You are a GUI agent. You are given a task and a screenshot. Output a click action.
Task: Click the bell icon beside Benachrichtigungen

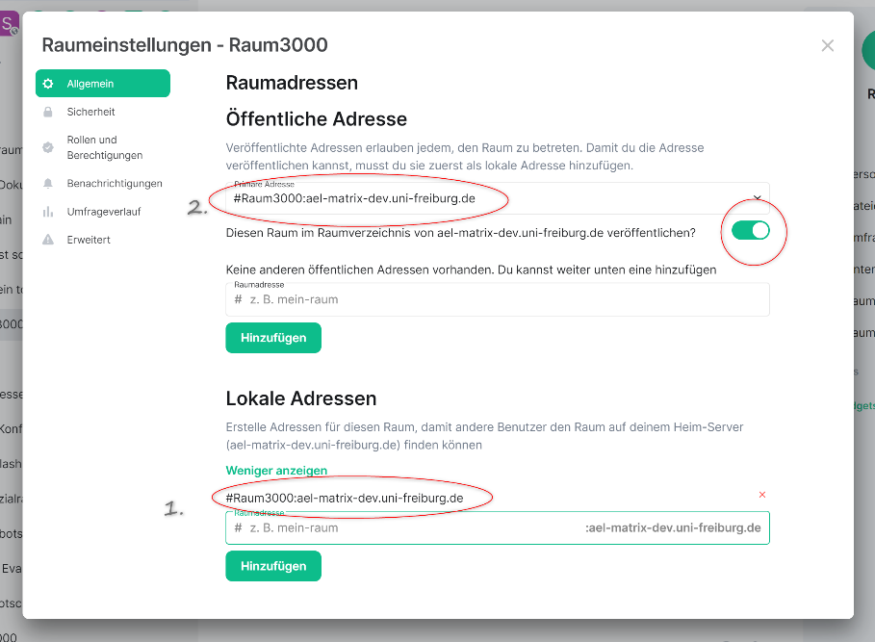48,183
